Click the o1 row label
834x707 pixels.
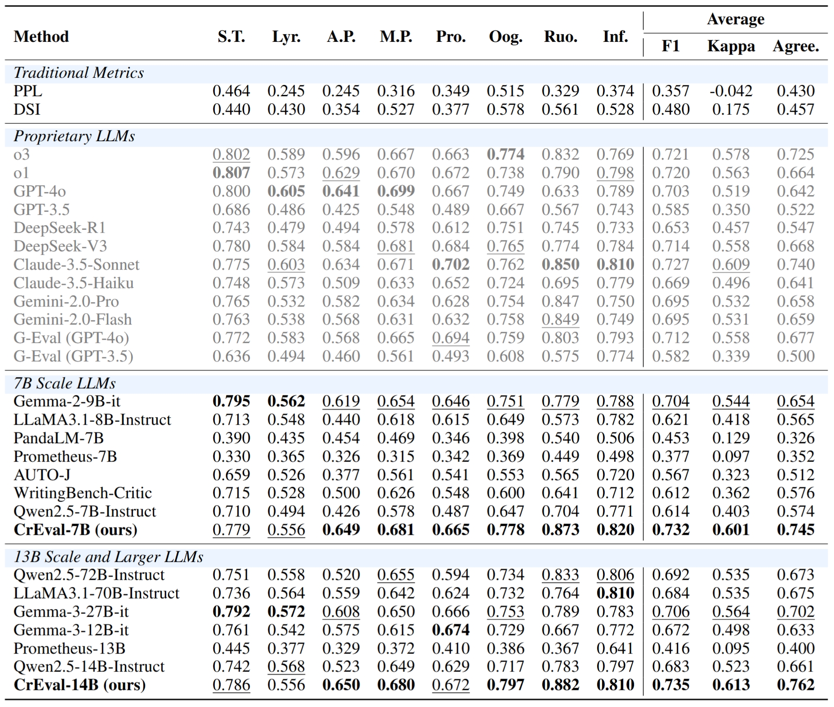pos(21,173)
